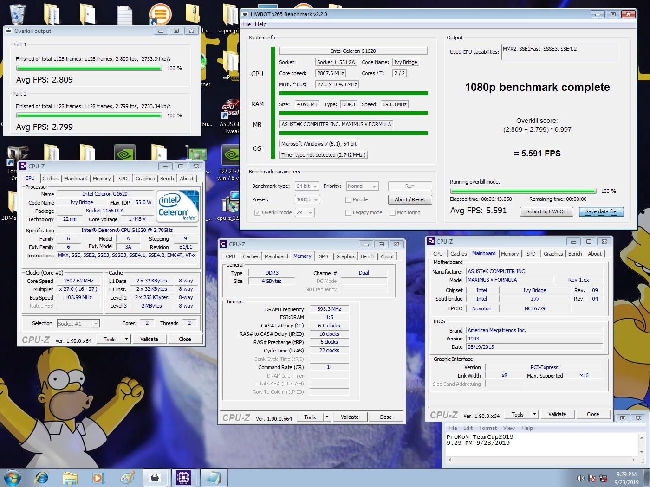
Task: Open the Benchmark type 64-bit dropdown
Action: [x=307, y=186]
